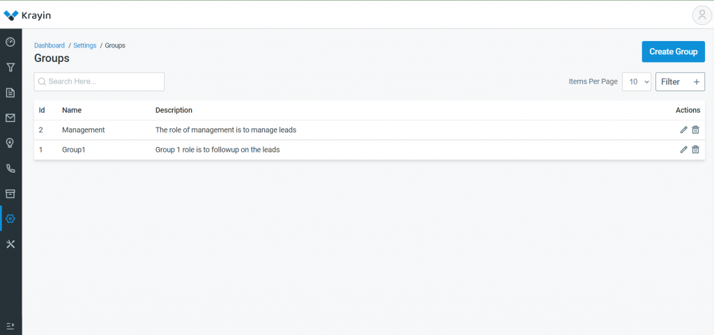Screen dimensions: 714x335
Task: Open the Filter button
Action: tap(680, 81)
